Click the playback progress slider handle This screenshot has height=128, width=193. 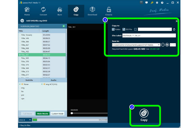pyautogui.click(x=72, y=113)
